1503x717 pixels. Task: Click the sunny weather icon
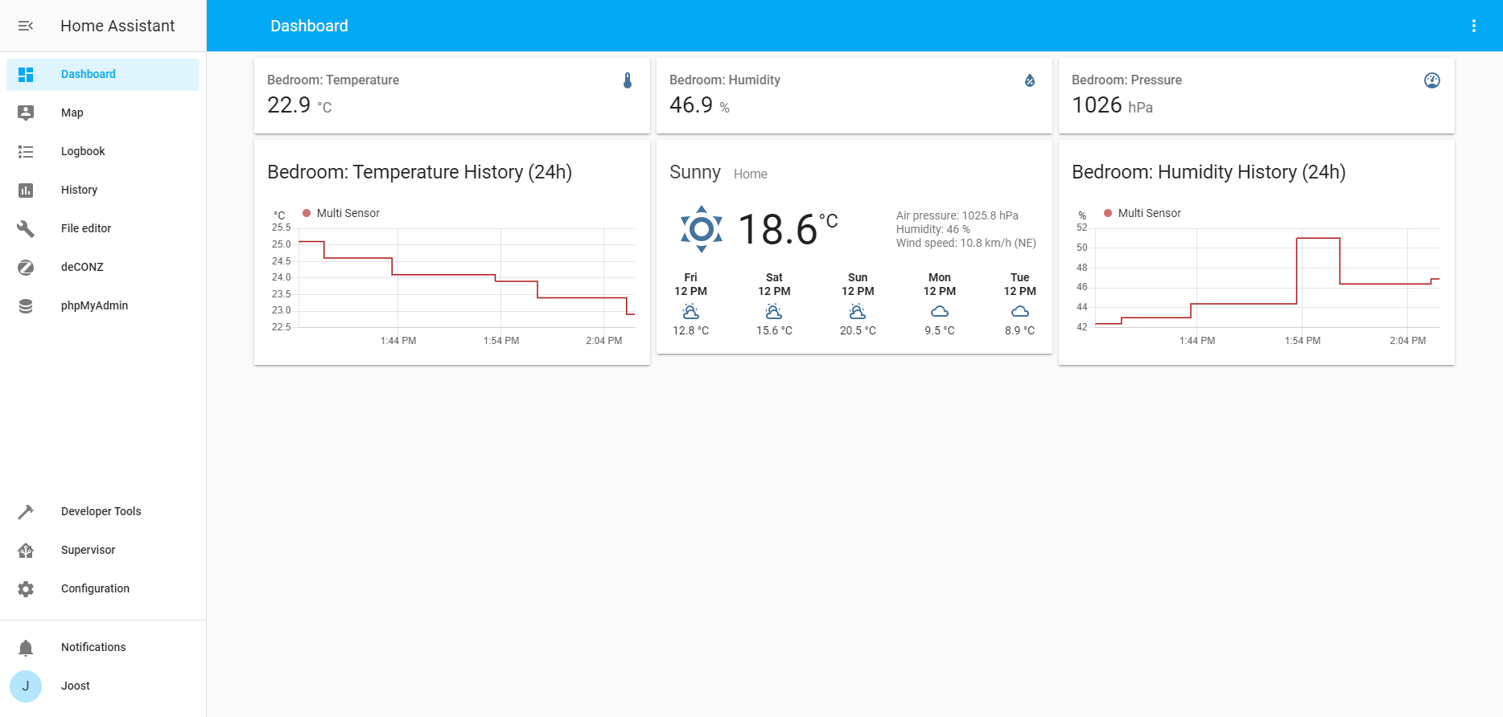(701, 229)
